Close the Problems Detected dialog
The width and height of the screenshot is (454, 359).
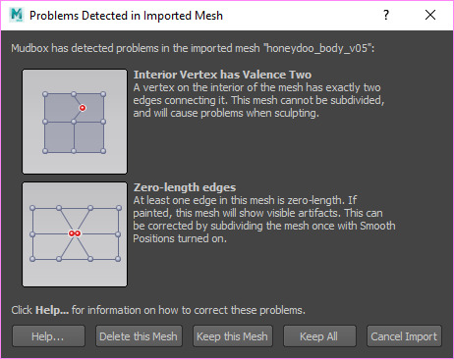430,15
